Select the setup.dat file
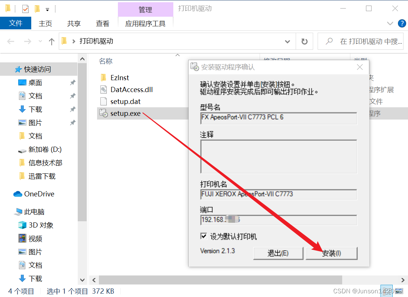The width and height of the screenshot is (408, 297). coord(125,102)
